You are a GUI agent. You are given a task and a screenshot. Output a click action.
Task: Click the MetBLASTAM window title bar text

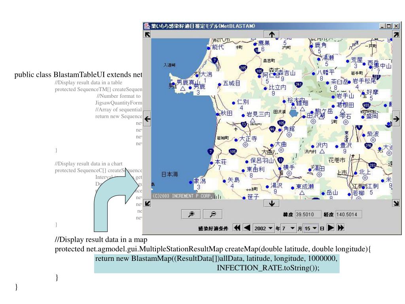[x=203, y=26]
